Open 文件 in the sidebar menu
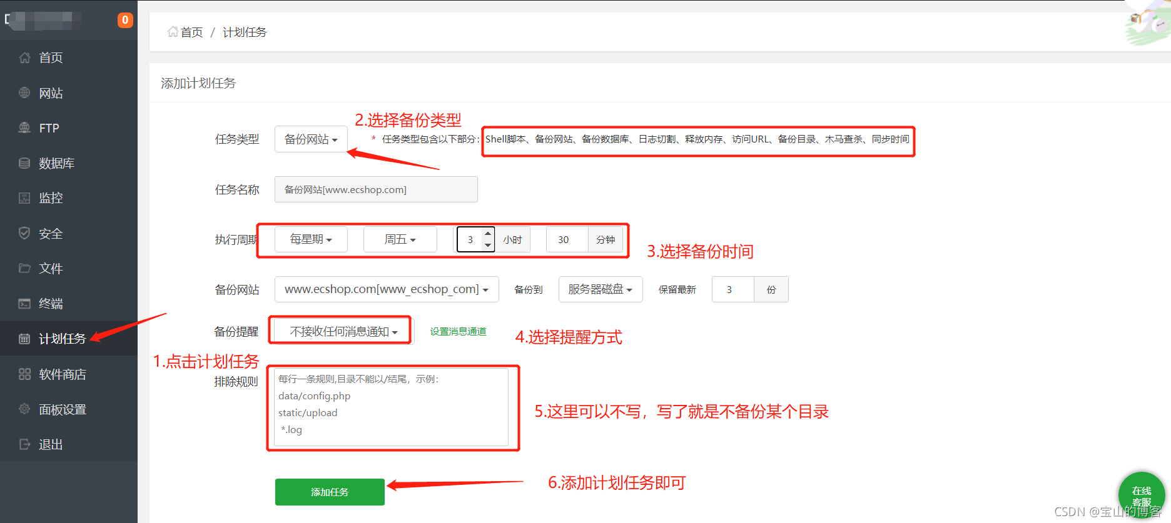Image resolution: width=1171 pixels, height=523 pixels. (51, 269)
